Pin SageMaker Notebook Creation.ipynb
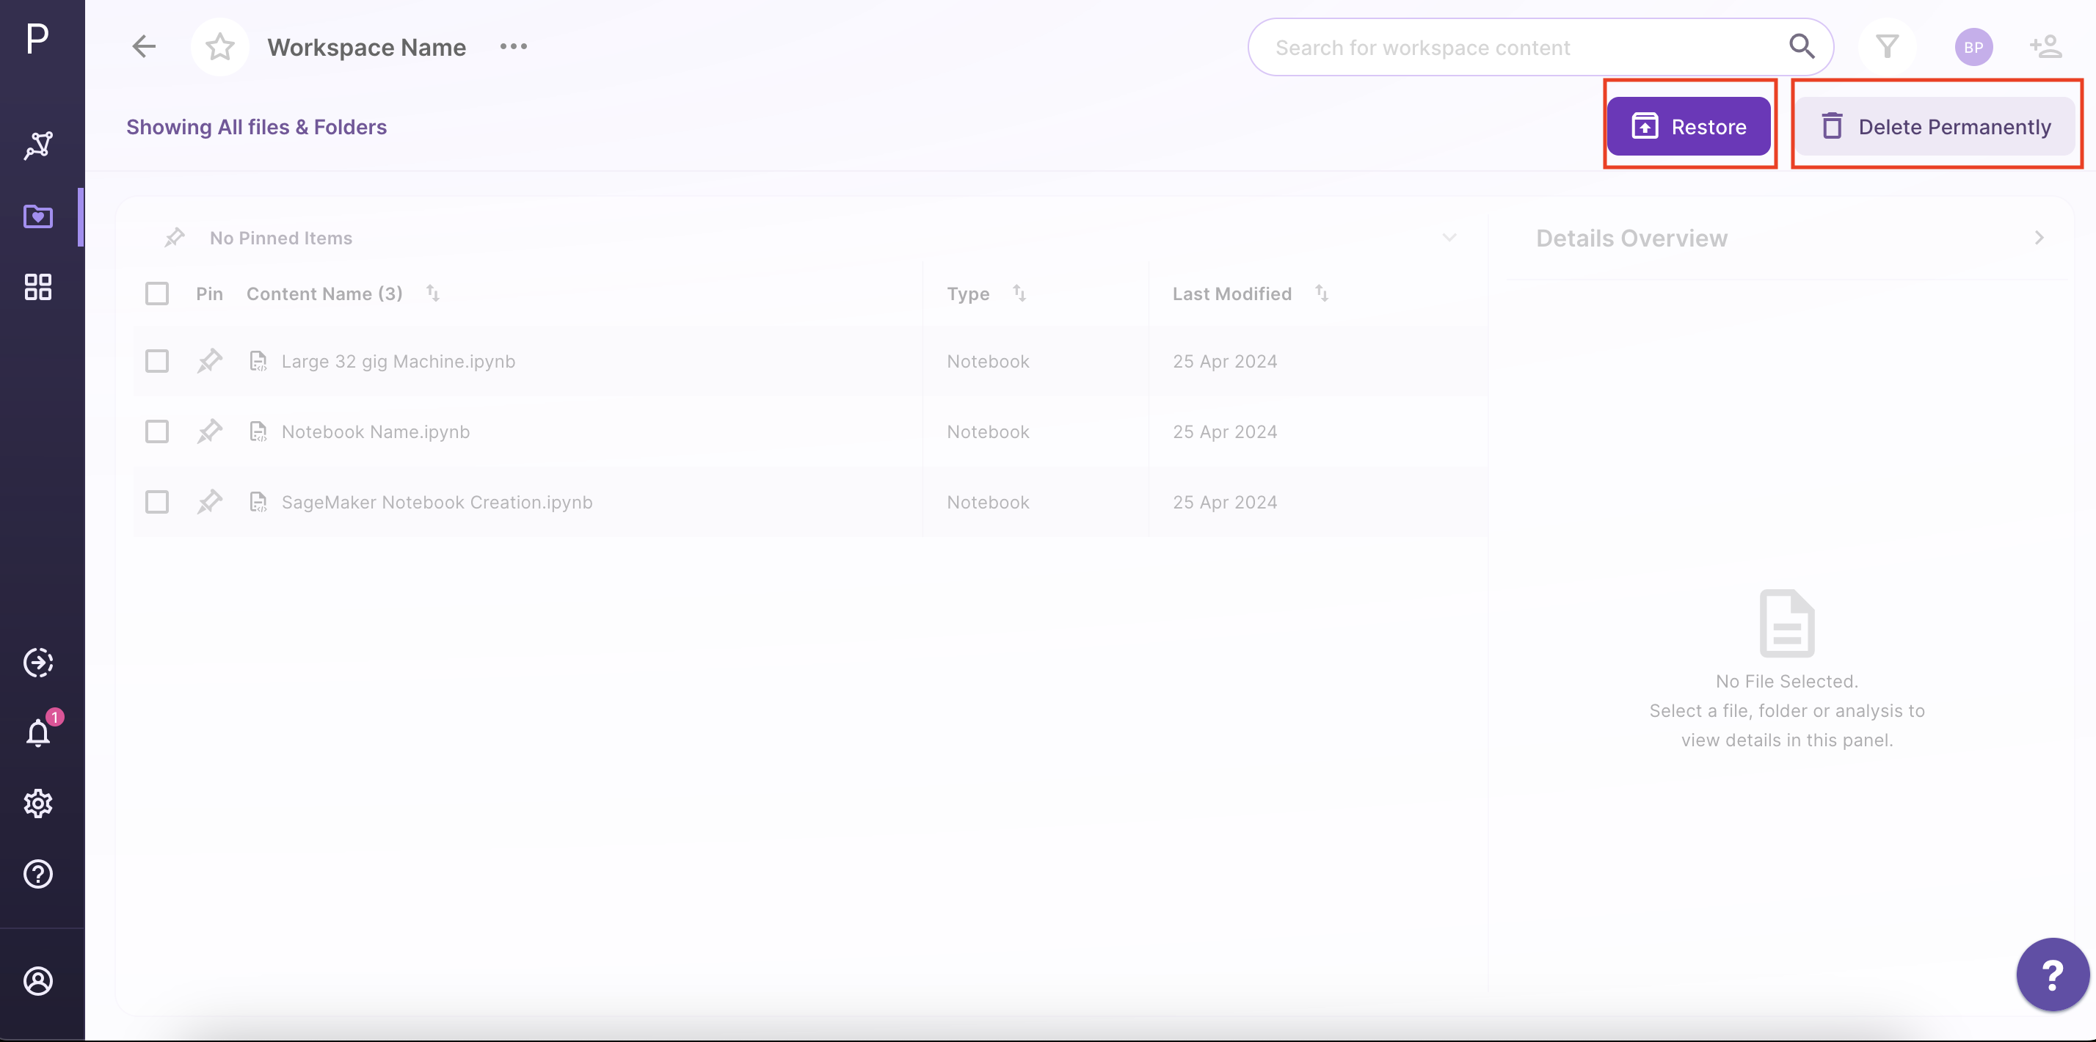Image resolution: width=2096 pixels, height=1042 pixels. tap(210, 503)
